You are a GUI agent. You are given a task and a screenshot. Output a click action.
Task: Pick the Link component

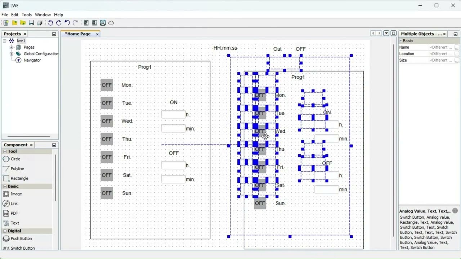pyautogui.click(x=10, y=204)
